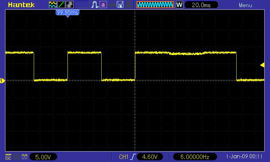Click the 'W' window timebase indicator
Screen dimensions: 270x162
[x=179, y=5]
